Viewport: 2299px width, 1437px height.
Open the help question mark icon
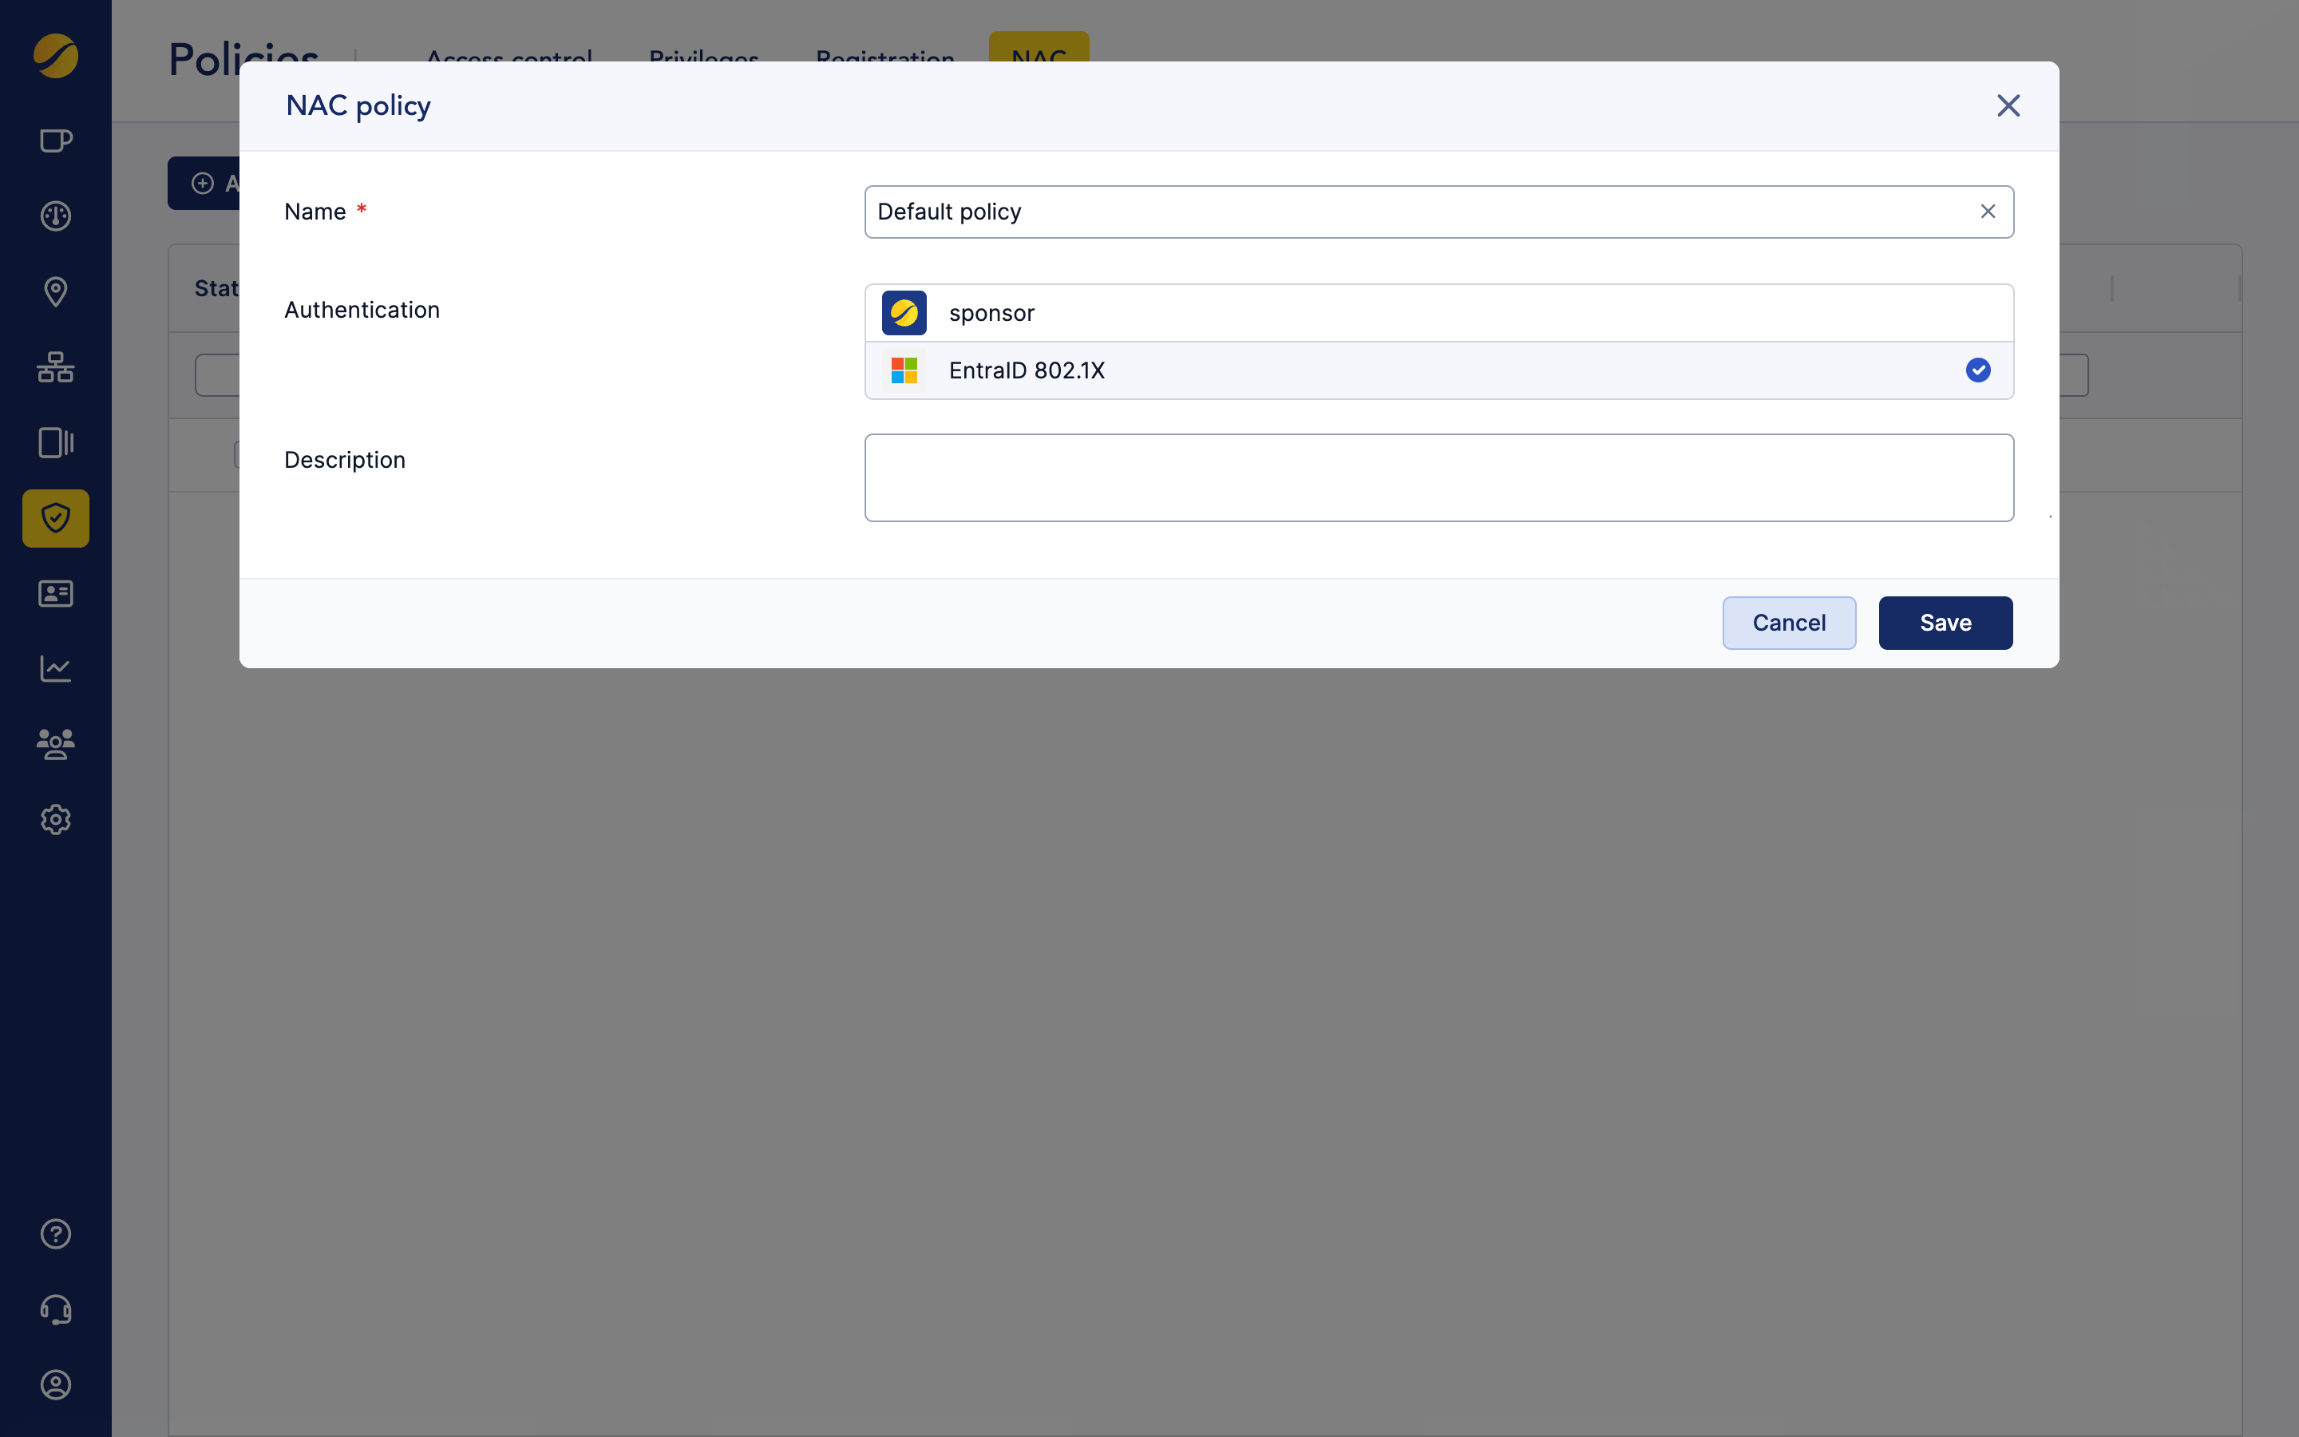(x=55, y=1233)
